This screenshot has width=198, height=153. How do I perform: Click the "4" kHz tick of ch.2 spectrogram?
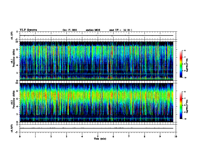(17, 106)
